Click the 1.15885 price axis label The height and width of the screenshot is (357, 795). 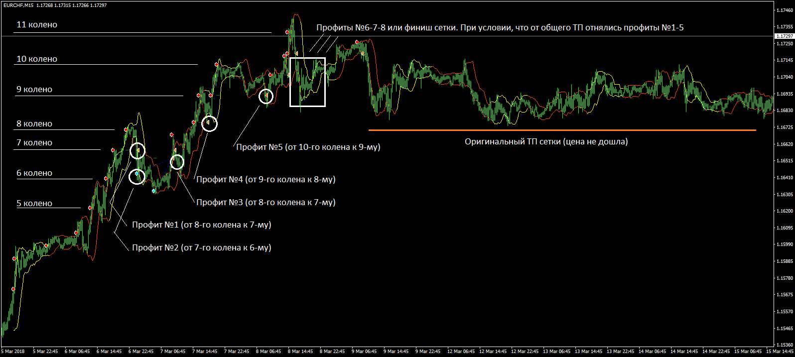785,261
